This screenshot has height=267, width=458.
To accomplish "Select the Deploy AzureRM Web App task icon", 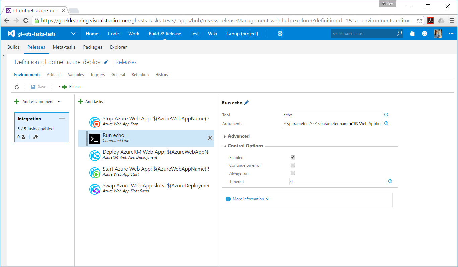I will 95,155.
